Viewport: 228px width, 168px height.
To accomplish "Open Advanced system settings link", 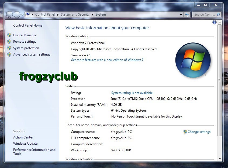I will point(32,54).
